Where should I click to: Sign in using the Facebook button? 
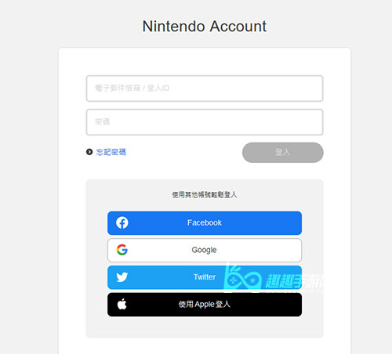click(x=205, y=223)
